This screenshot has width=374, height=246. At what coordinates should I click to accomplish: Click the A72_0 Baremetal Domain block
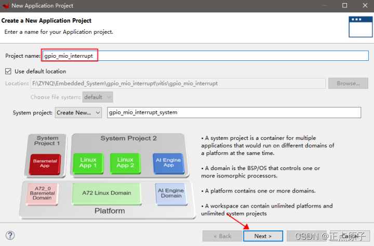pyautogui.click(x=42, y=194)
